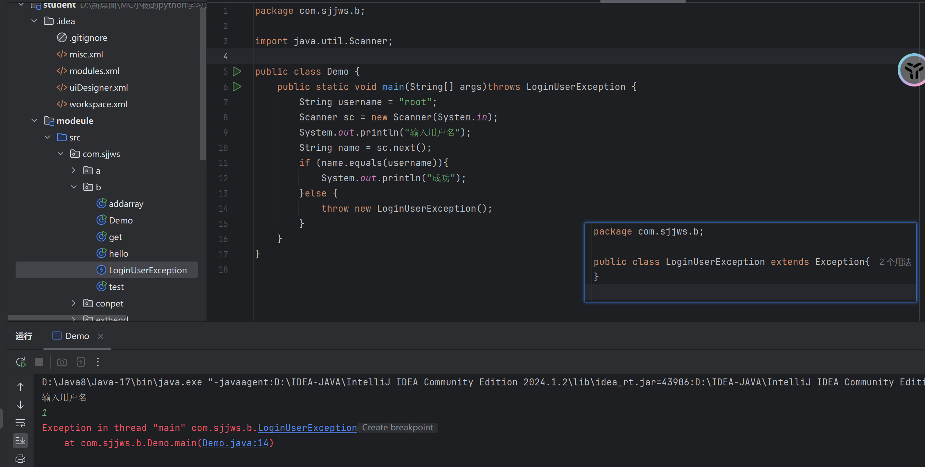Toggle scroll to end of console
This screenshot has height=467, width=925.
tap(20, 440)
